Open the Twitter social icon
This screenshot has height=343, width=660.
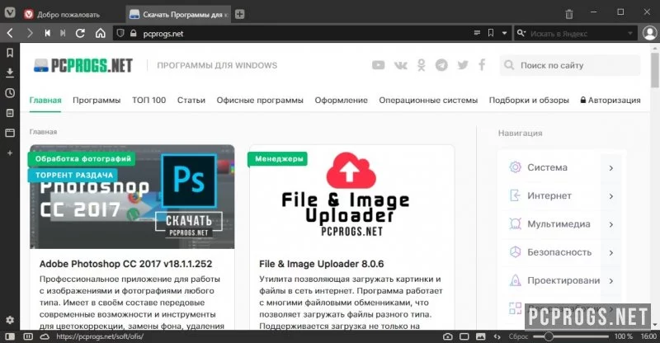pos(463,65)
